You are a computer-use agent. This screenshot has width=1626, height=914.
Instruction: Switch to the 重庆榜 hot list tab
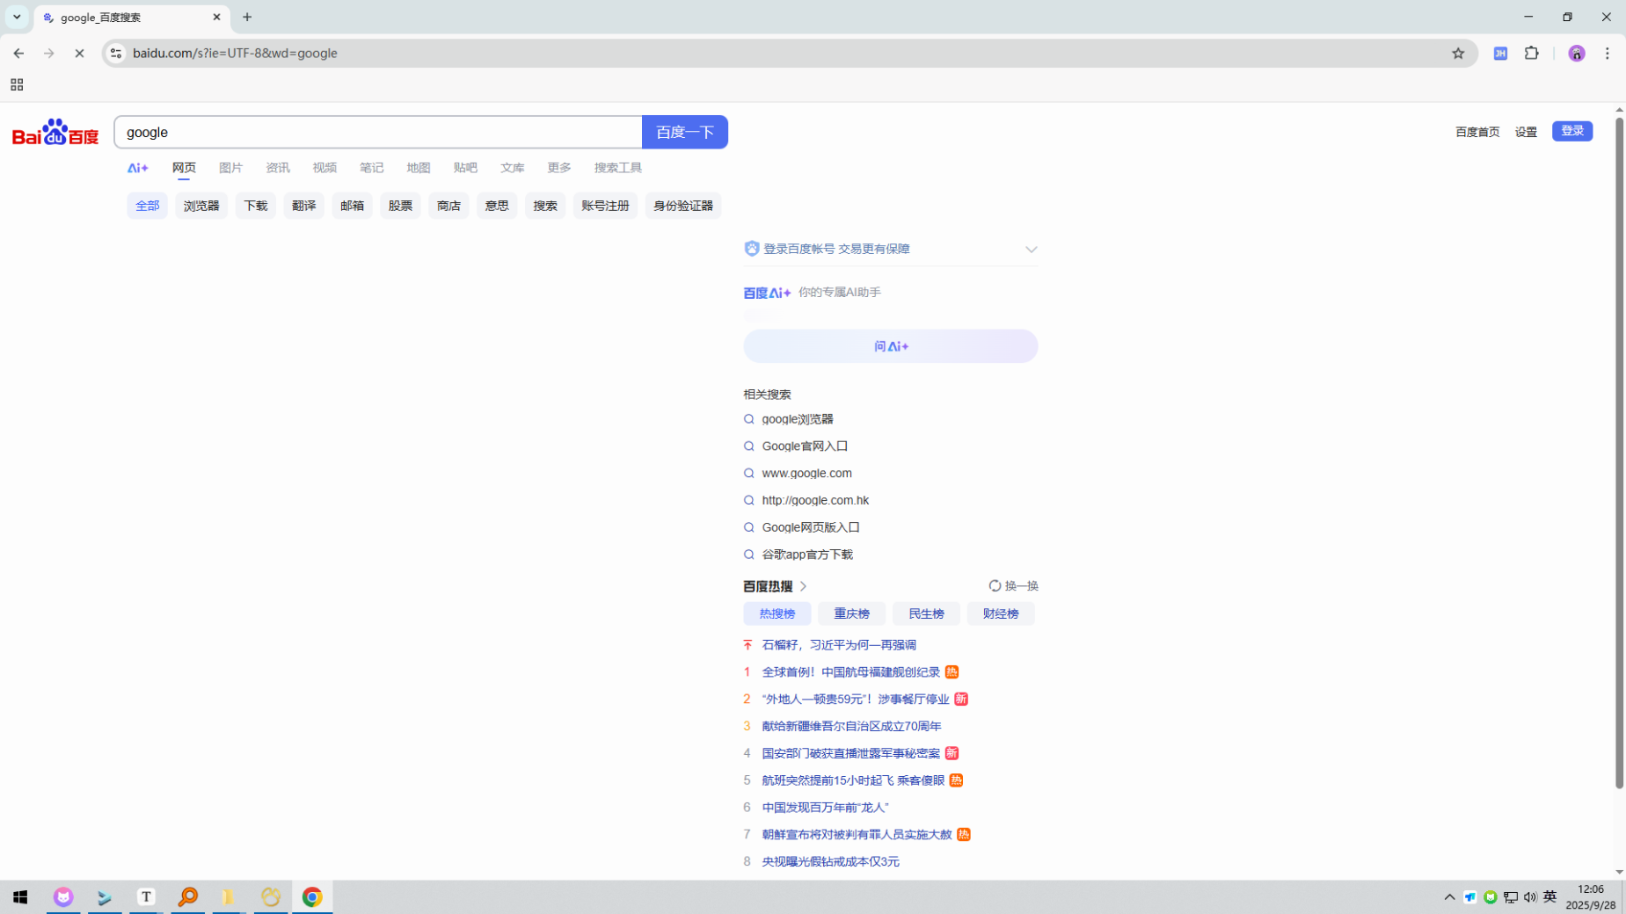point(850,613)
